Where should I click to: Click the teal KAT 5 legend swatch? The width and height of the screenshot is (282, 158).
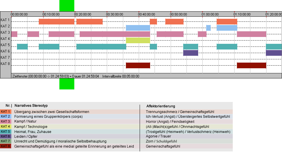click(6, 131)
